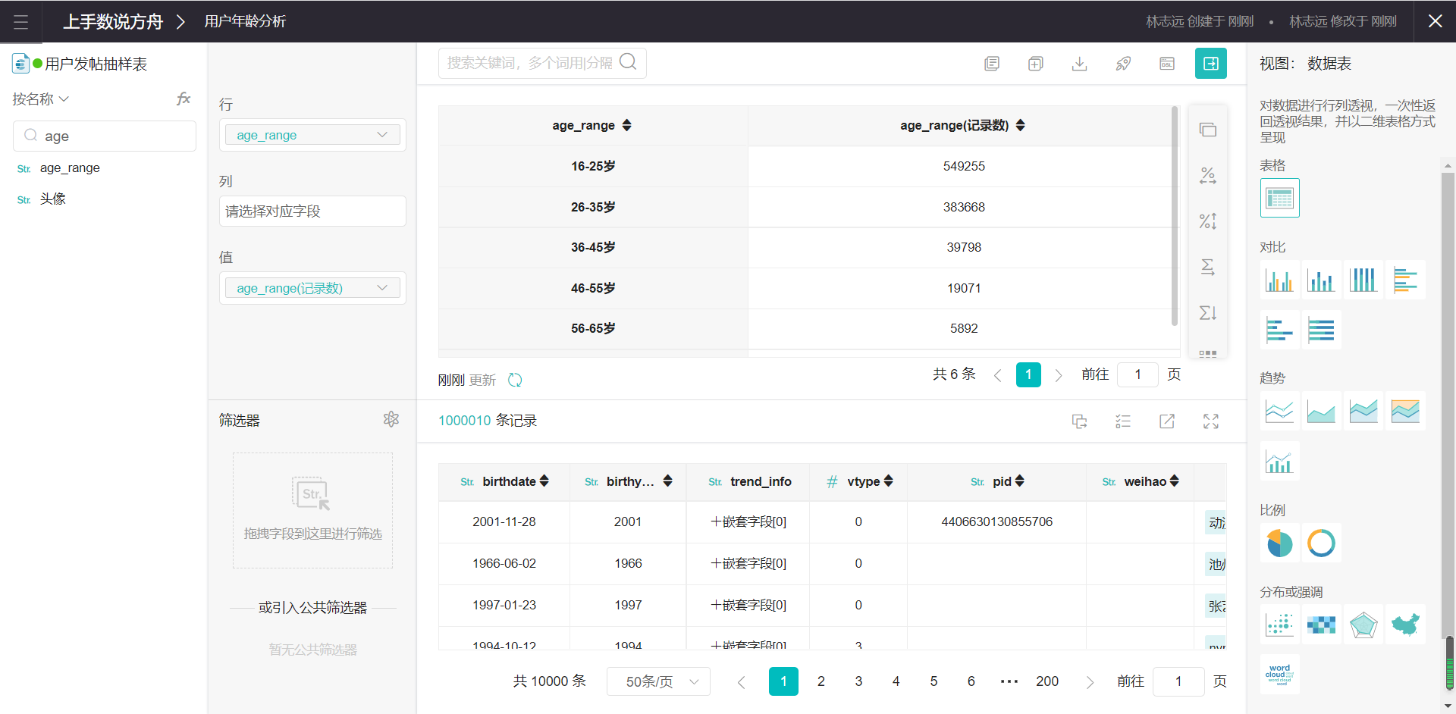Download the pivot result

(x=1080, y=64)
